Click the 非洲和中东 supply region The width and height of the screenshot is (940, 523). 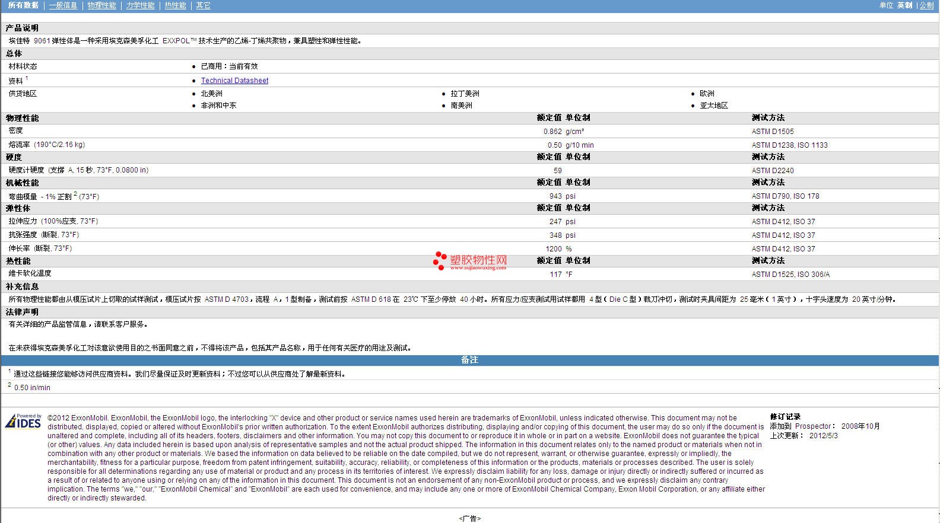(x=218, y=106)
